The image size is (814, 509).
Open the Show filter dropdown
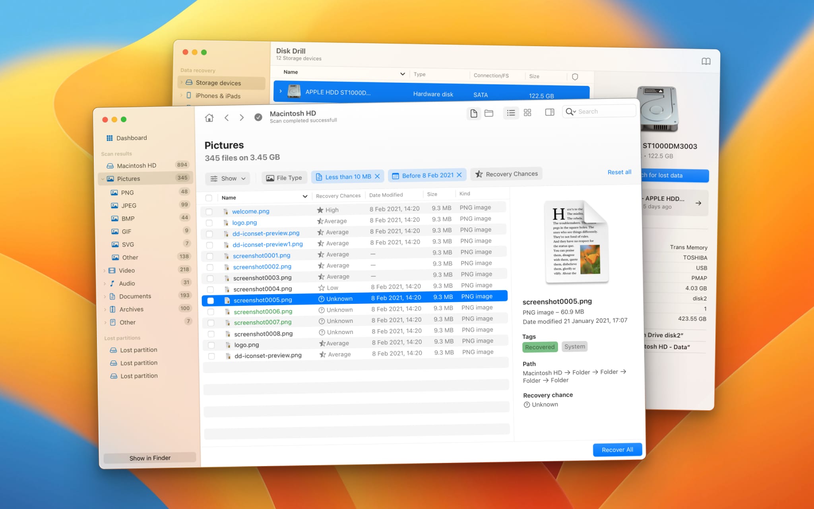[x=227, y=179]
